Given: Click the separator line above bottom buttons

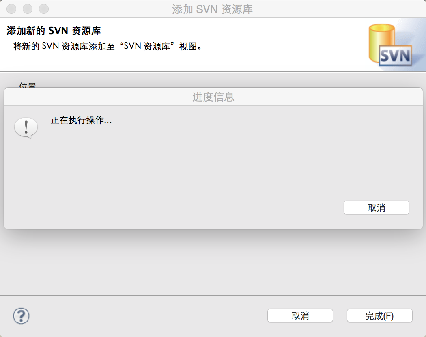Looking at the screenshot, I should [x=213, y=295].
